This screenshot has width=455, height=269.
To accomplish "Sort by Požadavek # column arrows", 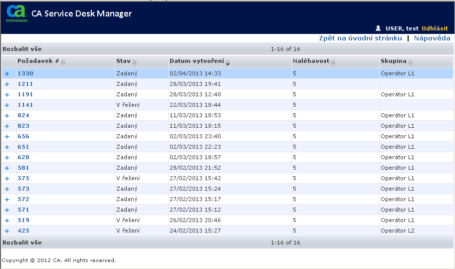I will (x=63, y=62).
